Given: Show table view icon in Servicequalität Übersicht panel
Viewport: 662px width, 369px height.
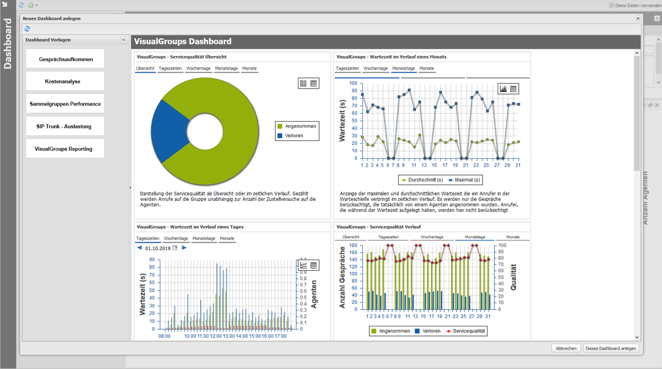Looking at the screenshot, I should coord(314,83).
